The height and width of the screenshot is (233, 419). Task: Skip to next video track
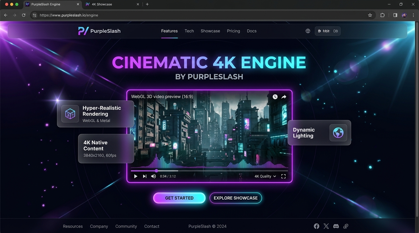(145, 176)
